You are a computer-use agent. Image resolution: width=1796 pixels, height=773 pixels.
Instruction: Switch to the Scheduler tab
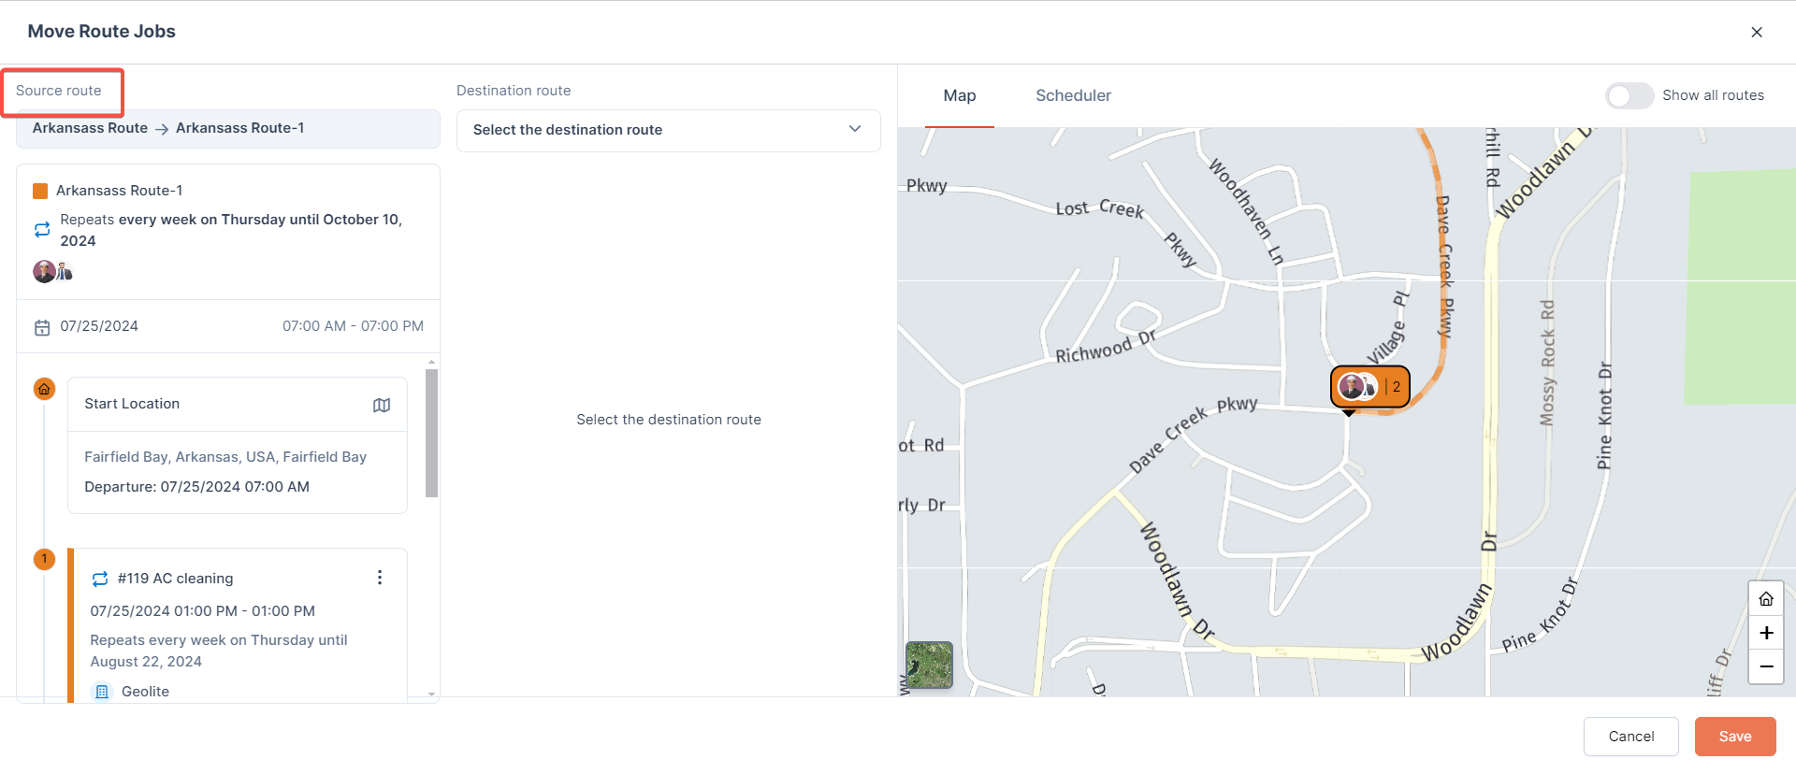[x=1073, y=95]
